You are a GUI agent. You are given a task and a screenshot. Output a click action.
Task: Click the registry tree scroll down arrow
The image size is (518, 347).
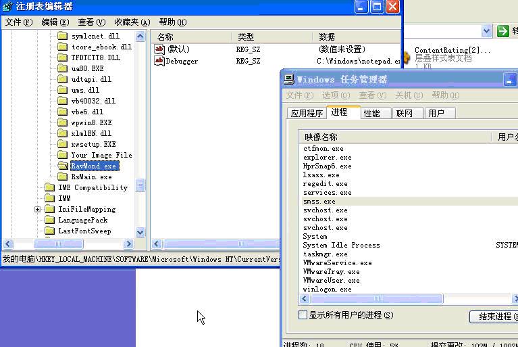point(140,232)
